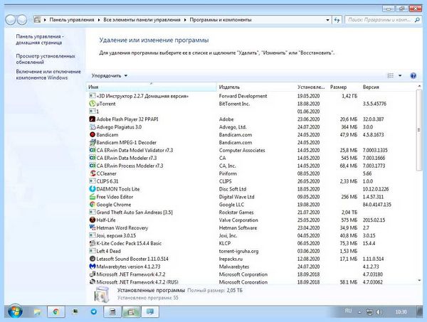Click the volume speaker tray icon
Image resolution: width=427 pixels, height=322 pixels.
point(379,312)
